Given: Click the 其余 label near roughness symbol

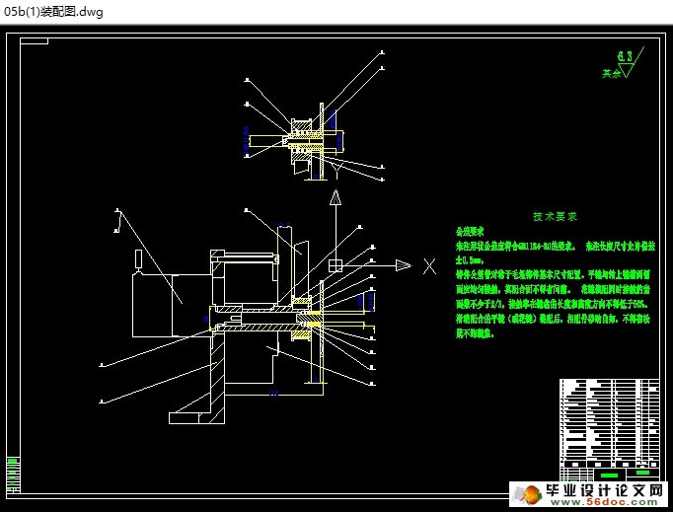Looking at the screenshot, I should (x=612, y=73).
